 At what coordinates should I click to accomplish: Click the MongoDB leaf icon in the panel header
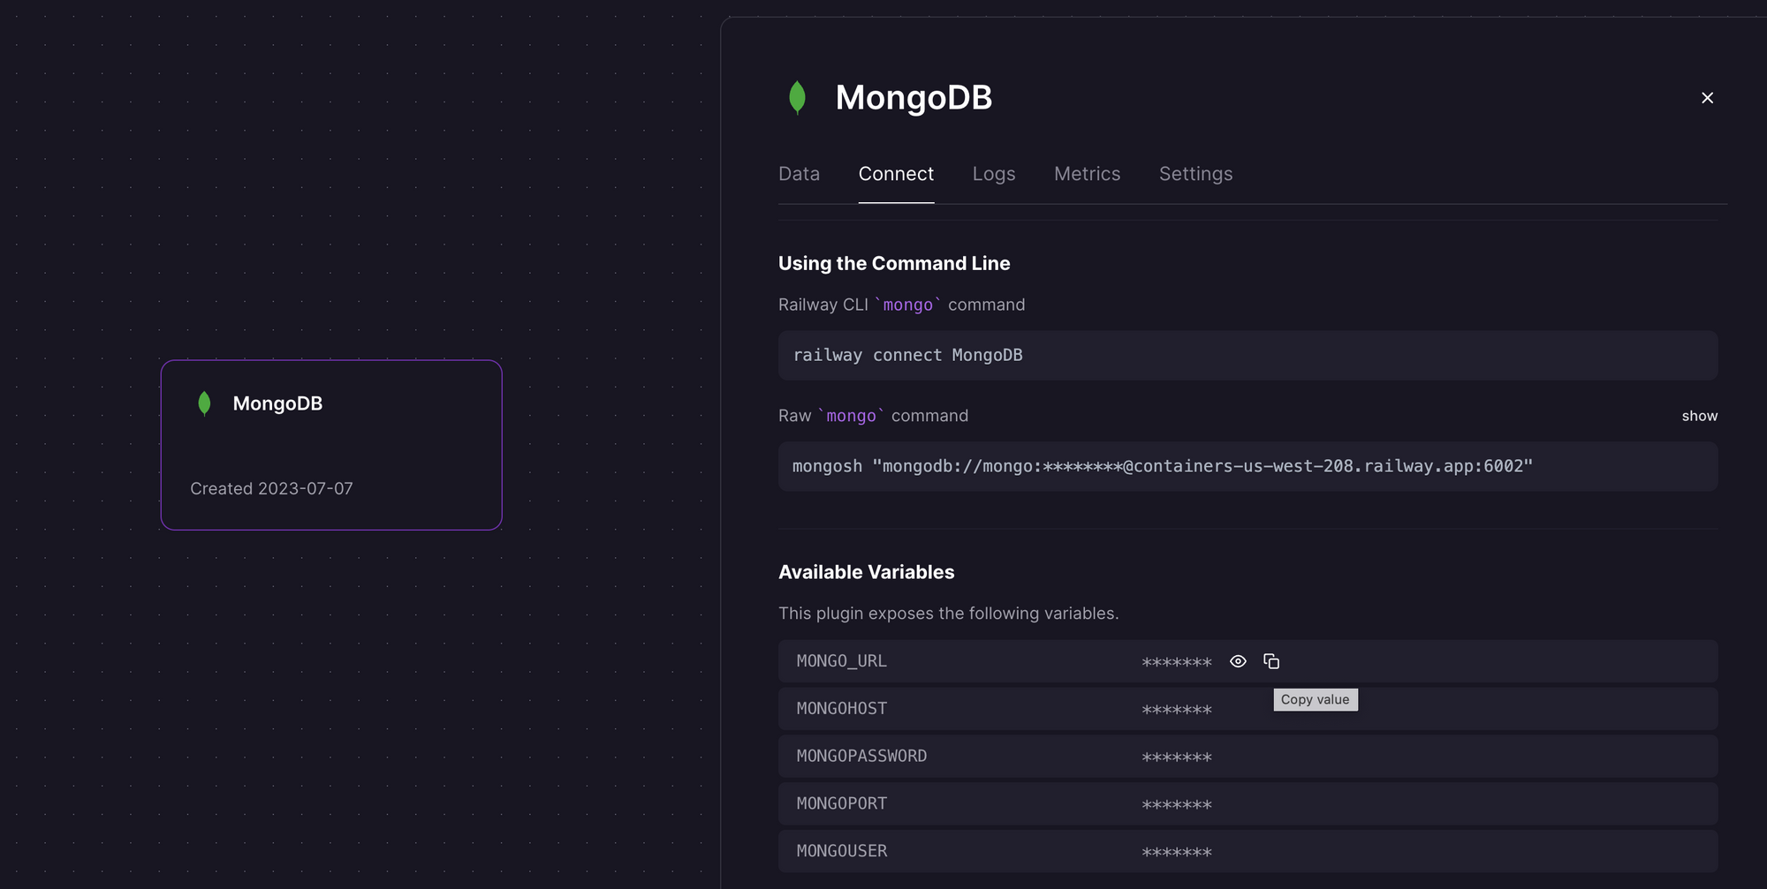coord(798,97)
